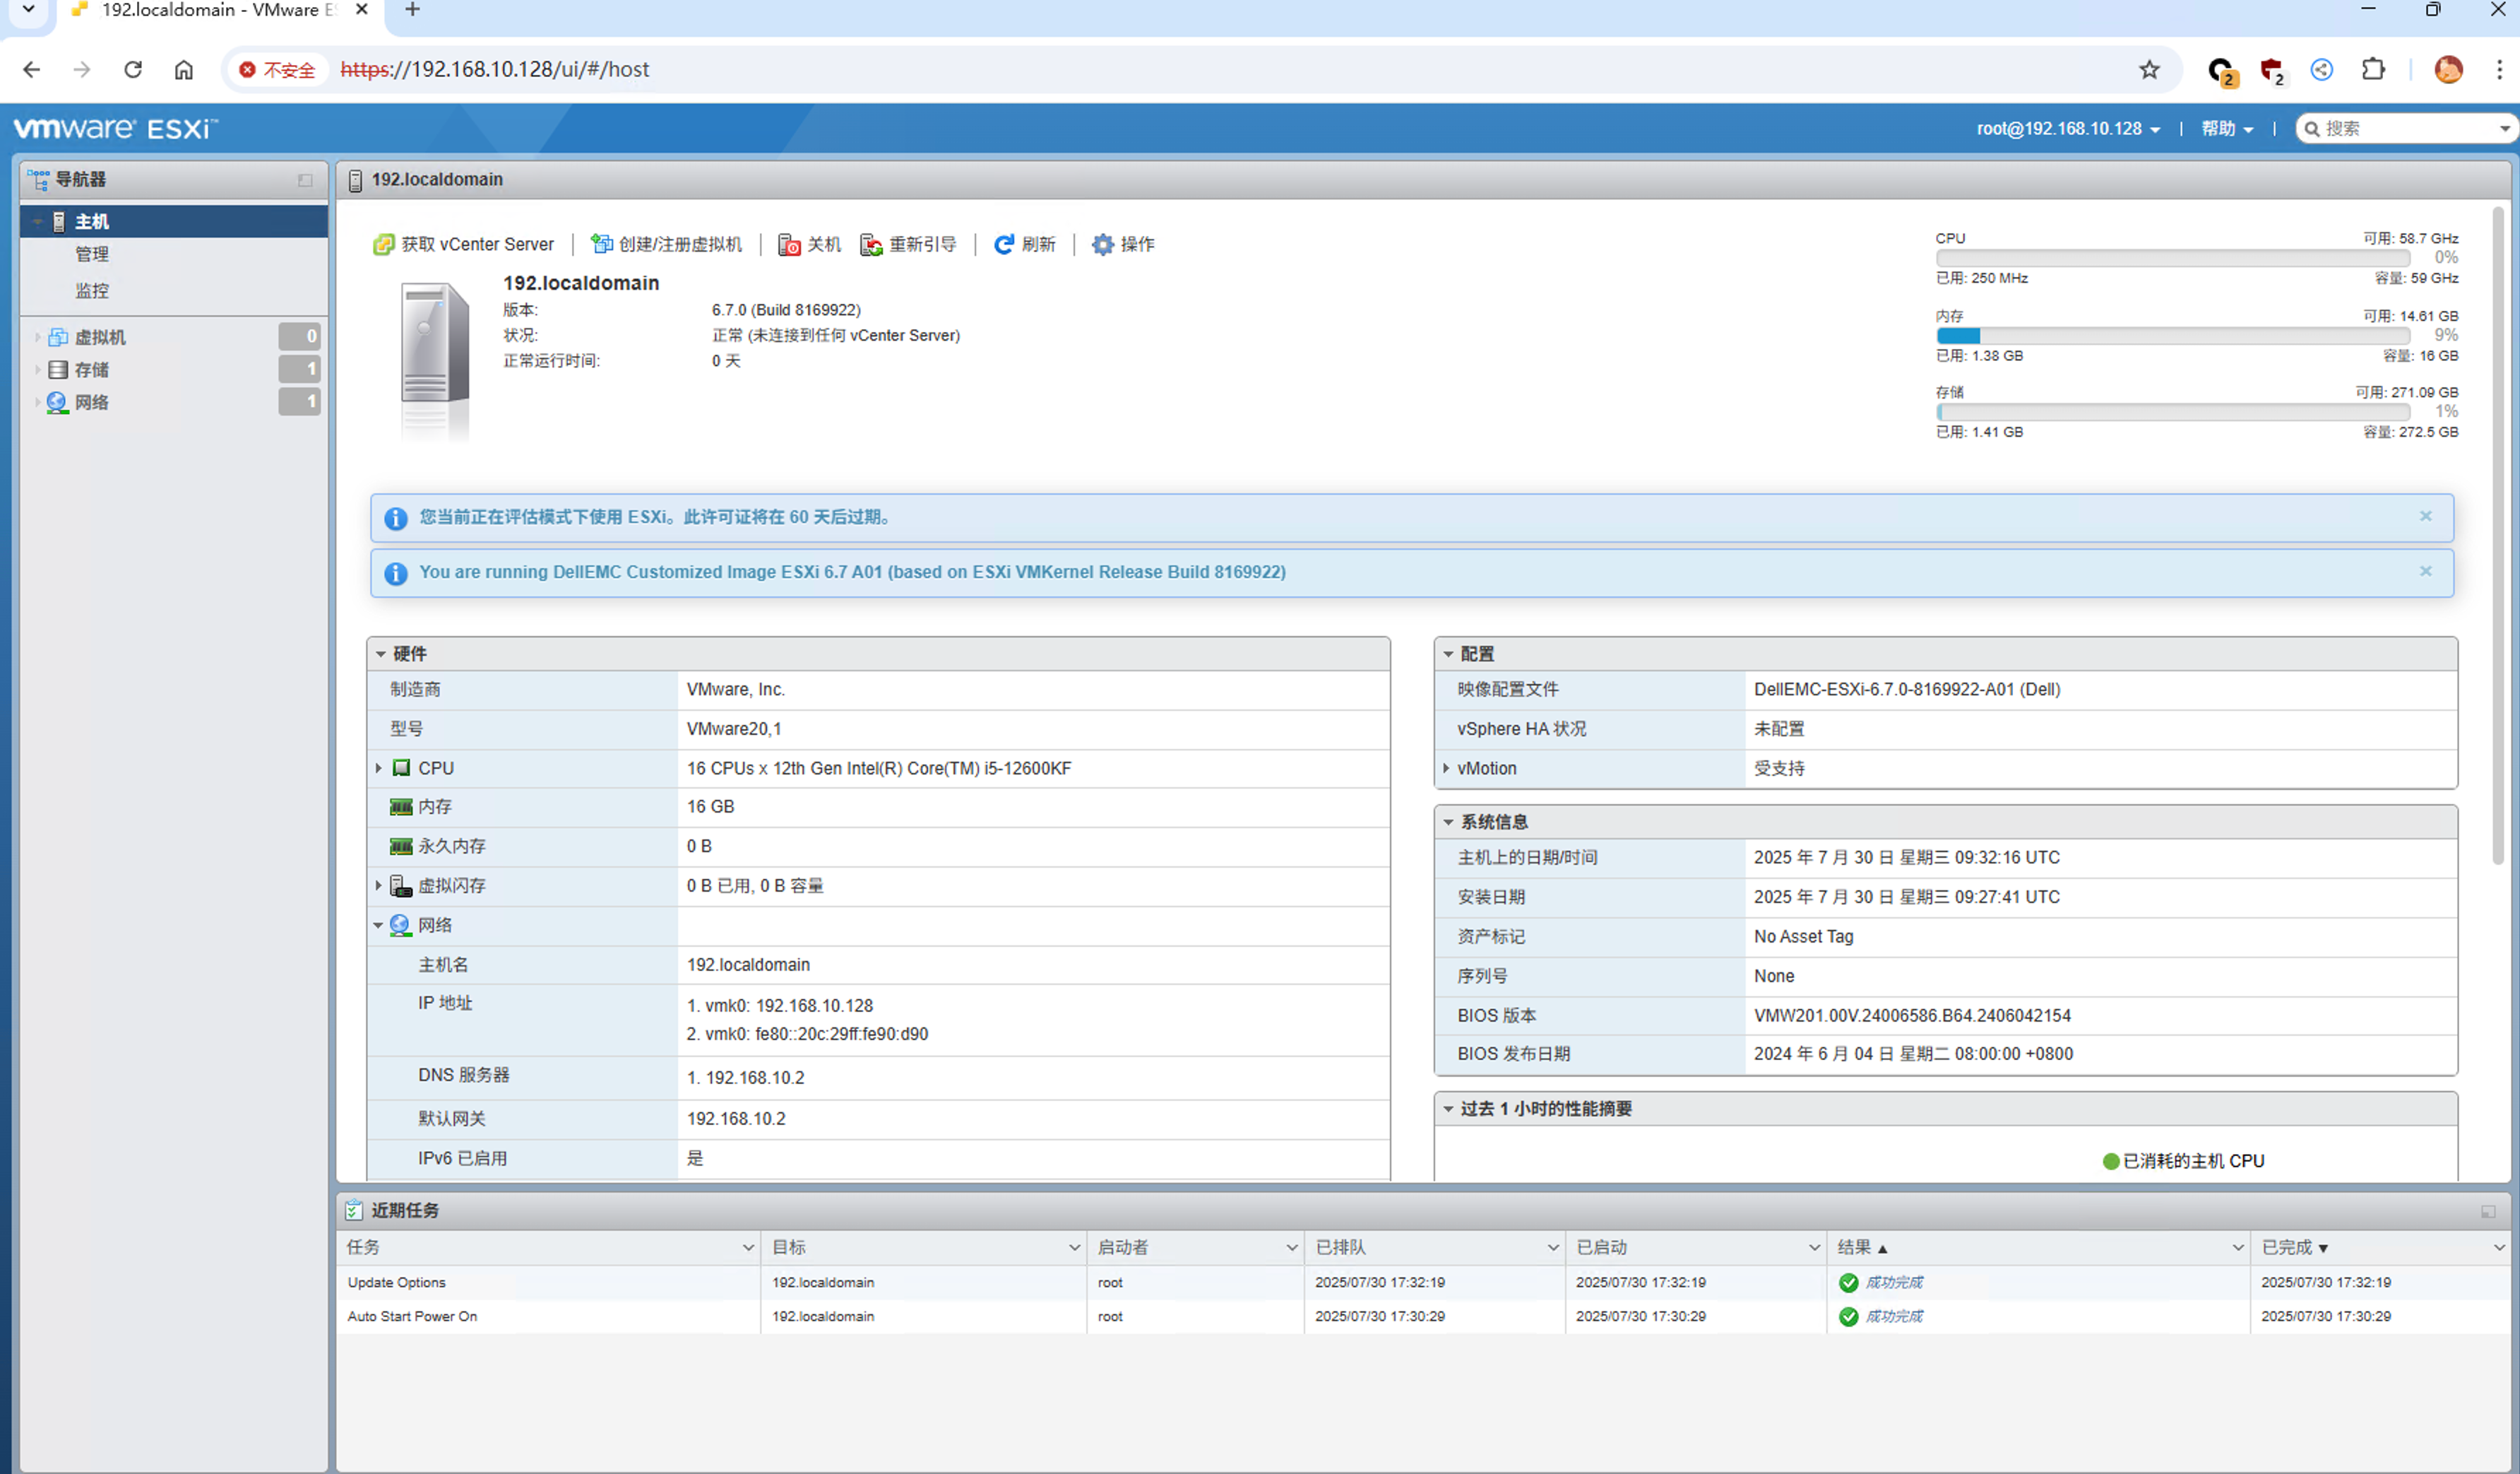Click the Virtual Machines (虚拟机) icon
The image size is (2520, 1474).
58,337
